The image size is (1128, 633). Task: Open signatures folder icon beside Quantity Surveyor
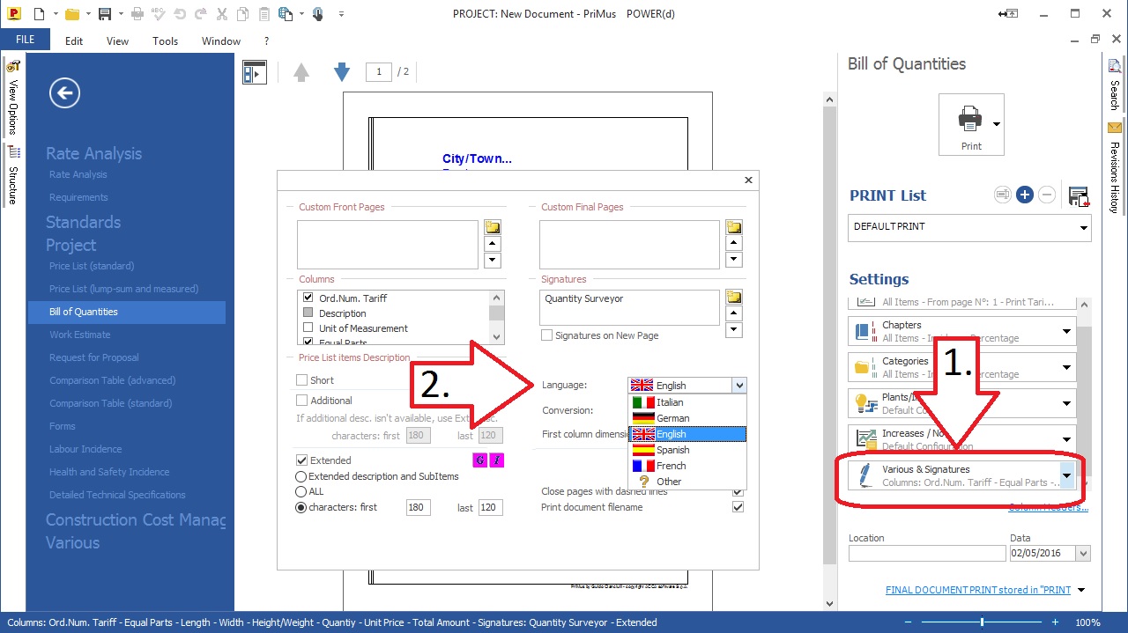pyautogui.click(x=733, y=298)
